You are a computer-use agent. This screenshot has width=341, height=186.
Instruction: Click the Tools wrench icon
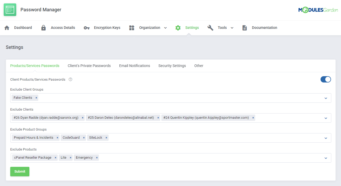click(210, 28)
